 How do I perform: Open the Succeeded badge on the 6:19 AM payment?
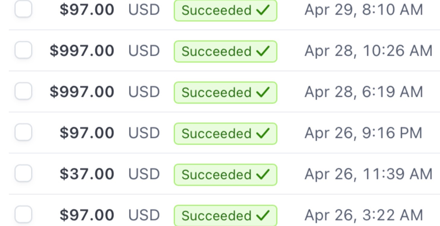point(225,93)
